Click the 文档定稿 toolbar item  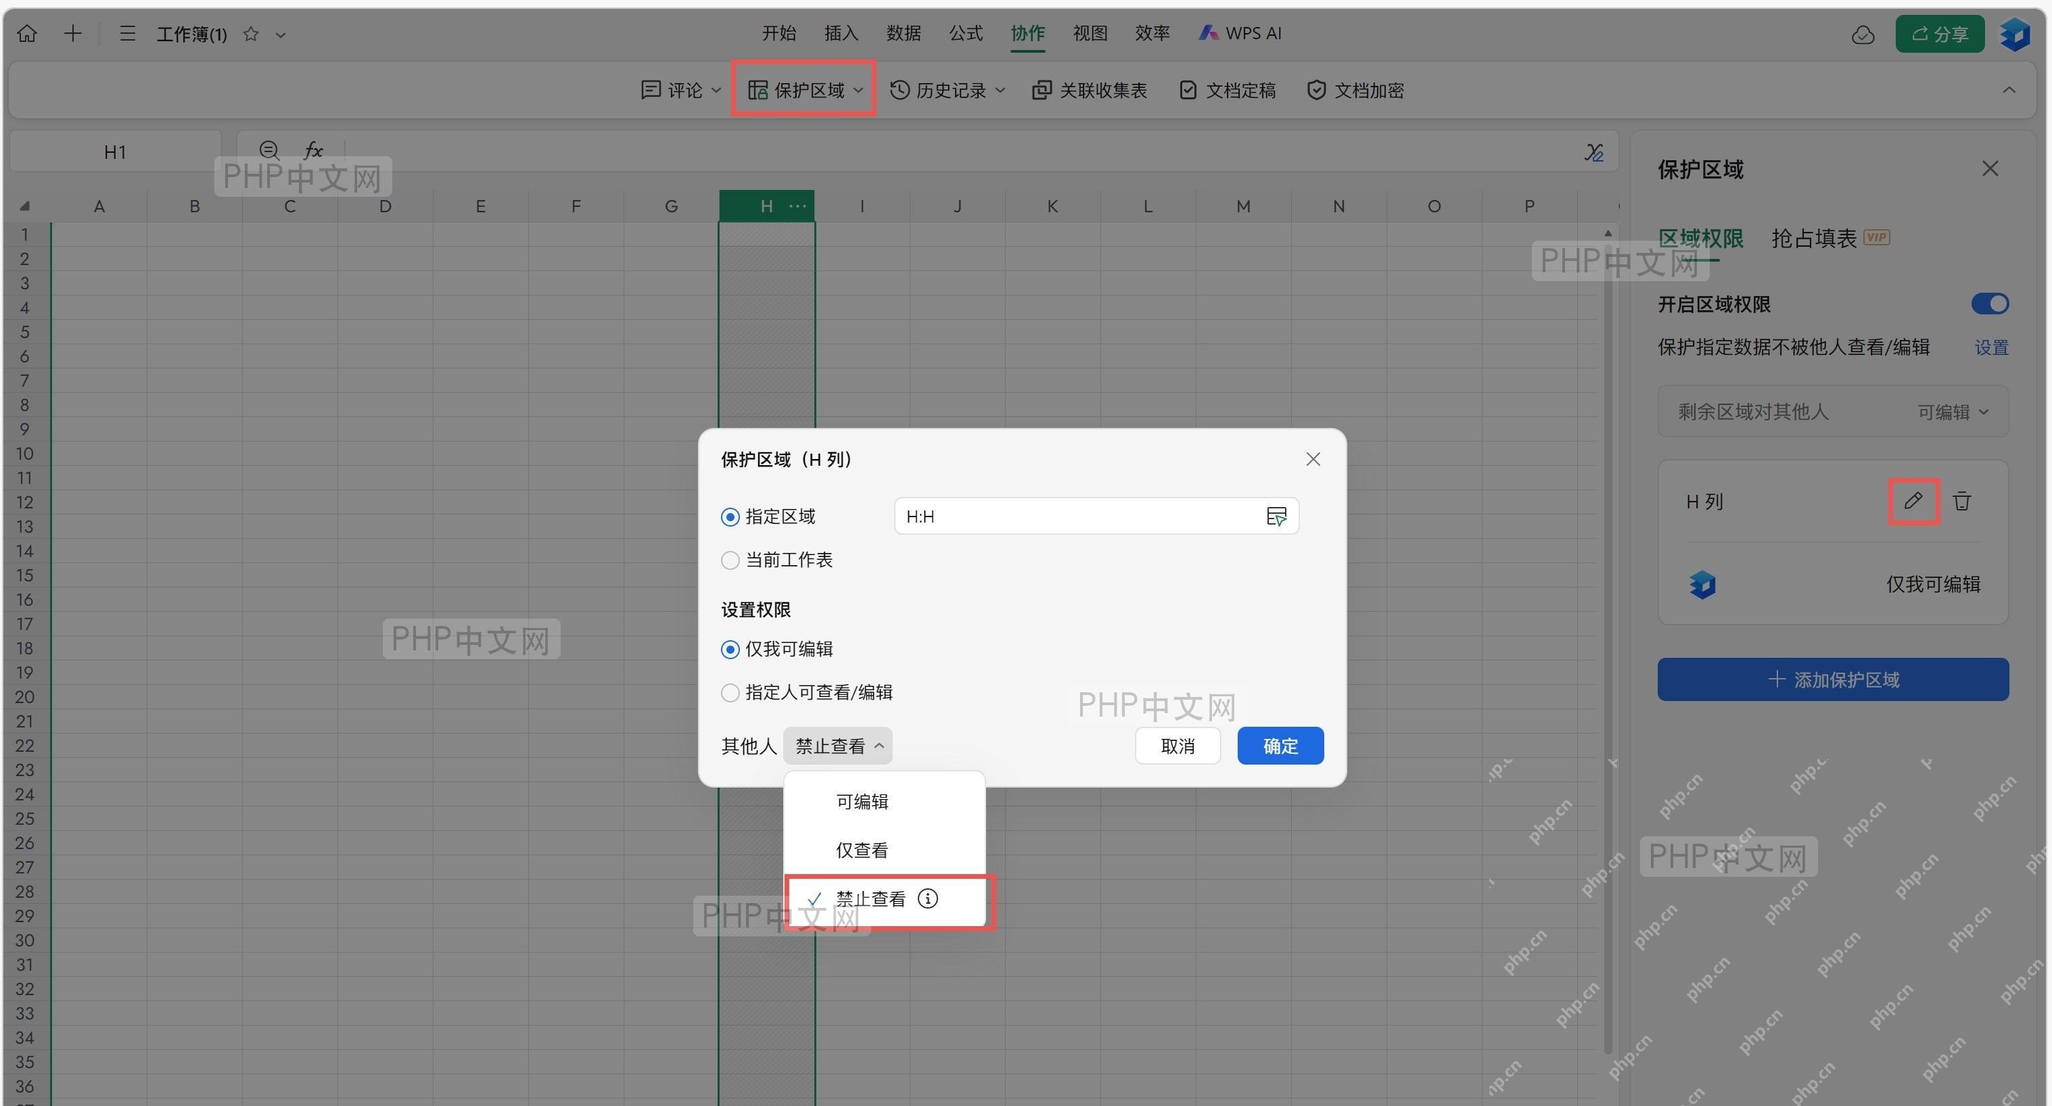point(1227,90)
